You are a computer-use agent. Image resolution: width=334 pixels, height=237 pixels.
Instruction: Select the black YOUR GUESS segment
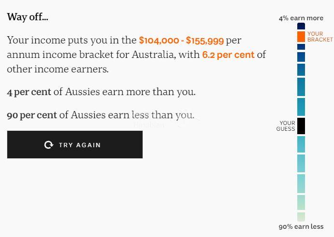pyautogui.click(x=301, y=126)
